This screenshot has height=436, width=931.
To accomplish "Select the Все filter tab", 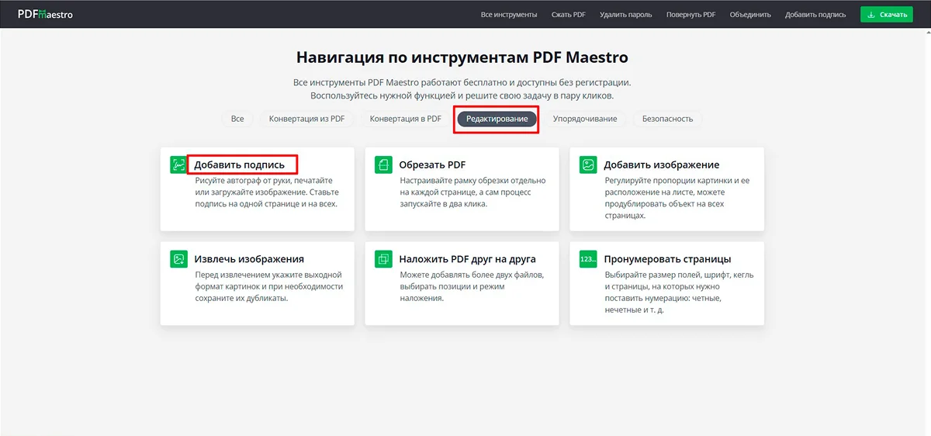I will pos(237,119).
